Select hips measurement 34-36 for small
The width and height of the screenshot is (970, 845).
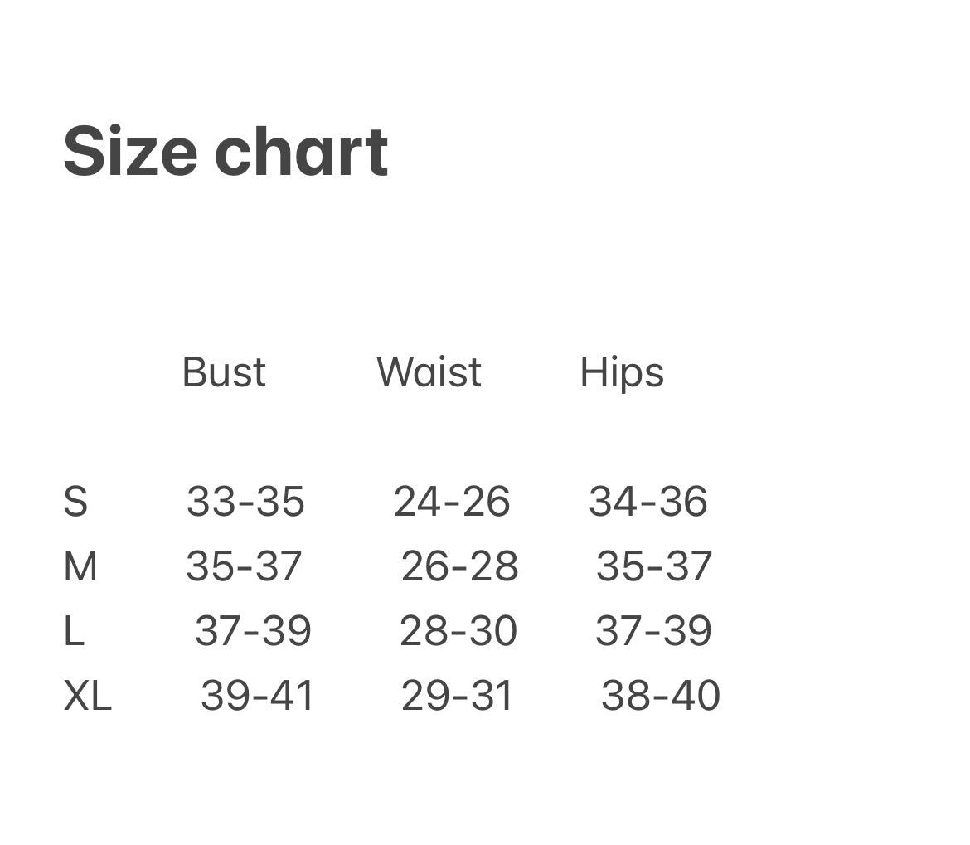pyautogui.click(x=647, y=503)
